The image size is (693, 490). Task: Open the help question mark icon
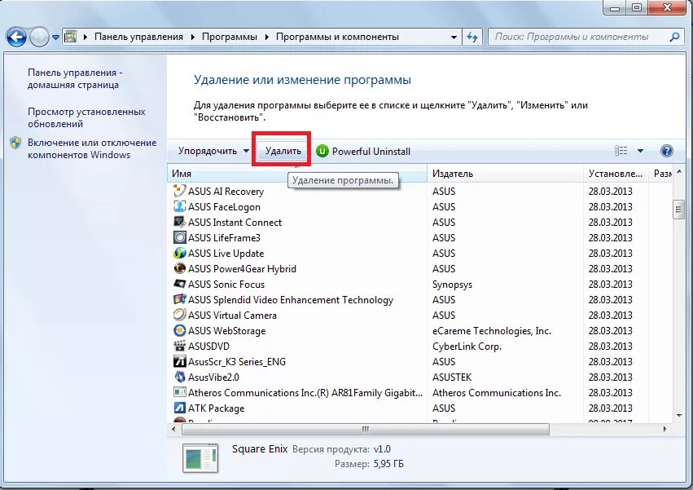tap(666, 151)
